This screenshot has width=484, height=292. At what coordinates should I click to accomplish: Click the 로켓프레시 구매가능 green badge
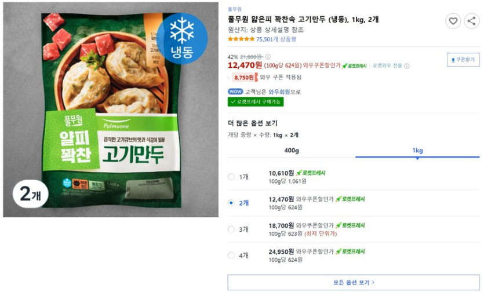tap(256, 101)
